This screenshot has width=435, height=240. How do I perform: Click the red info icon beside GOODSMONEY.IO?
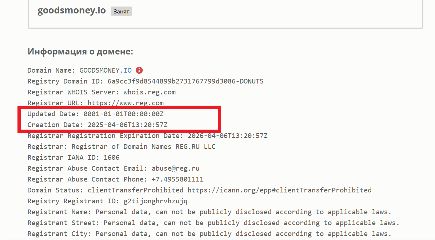(139, 70)
